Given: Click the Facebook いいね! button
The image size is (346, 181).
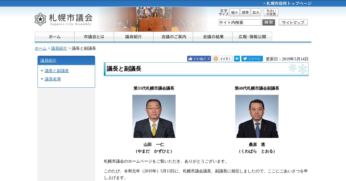Looking at the screenshot, I should click(x=199, y=59).
